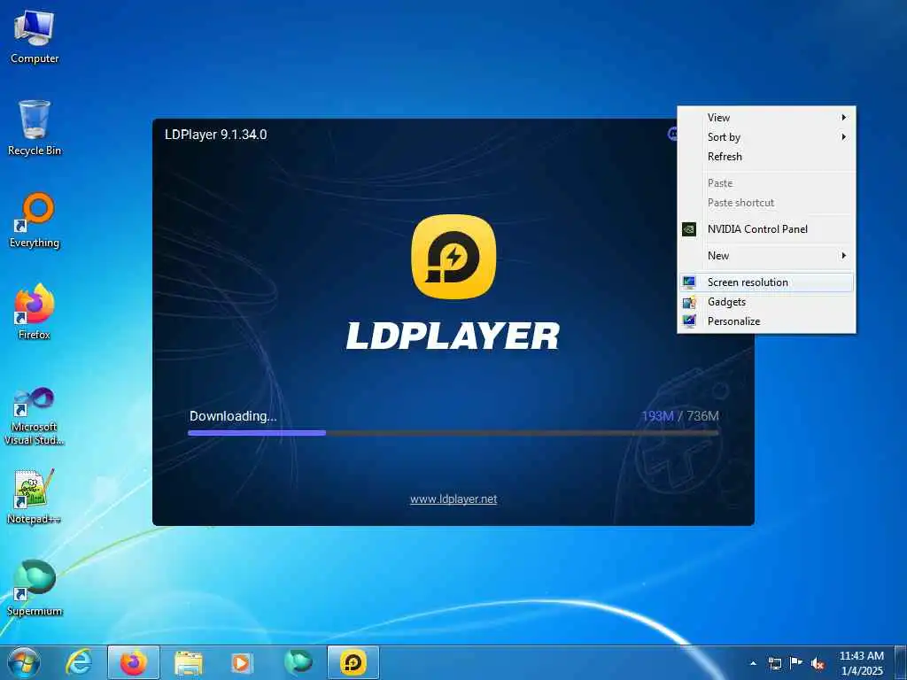The image size is (907, 680).
Task: Open Windows Explorer from taskbar
Action: (x=189, y=662)
